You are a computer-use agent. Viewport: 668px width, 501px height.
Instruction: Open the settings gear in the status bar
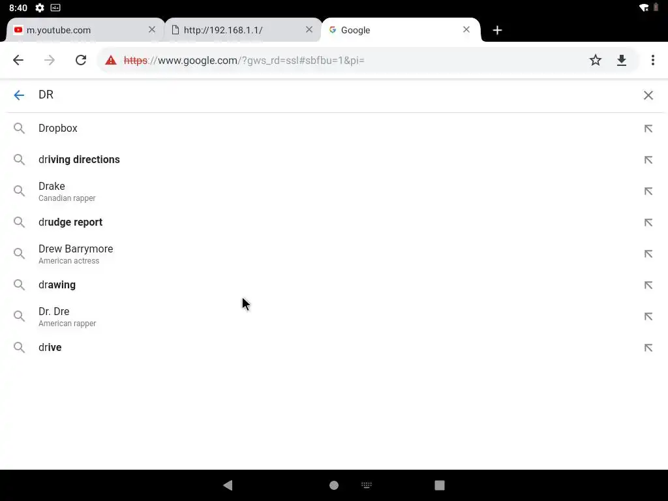(x=40, y=8)
